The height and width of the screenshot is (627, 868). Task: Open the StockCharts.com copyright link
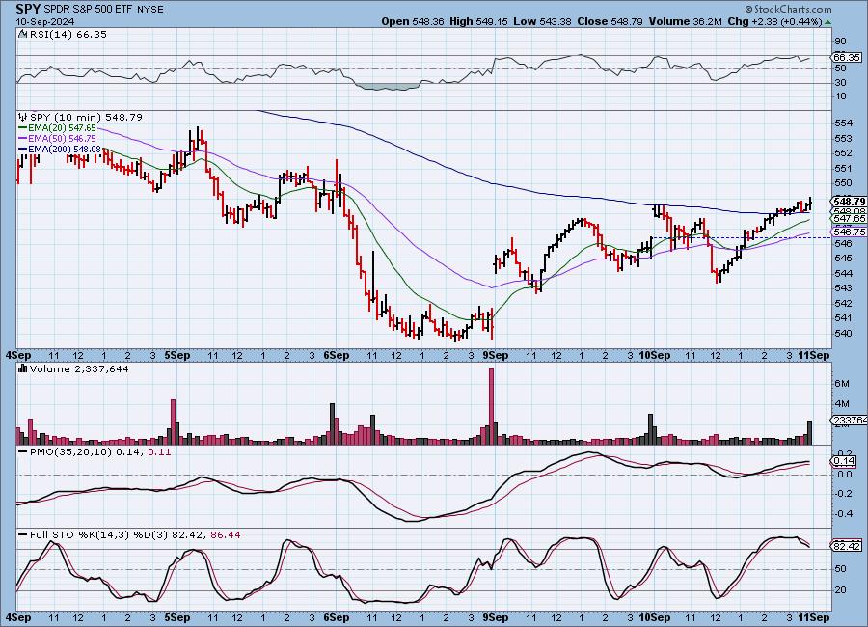[788, 9]
